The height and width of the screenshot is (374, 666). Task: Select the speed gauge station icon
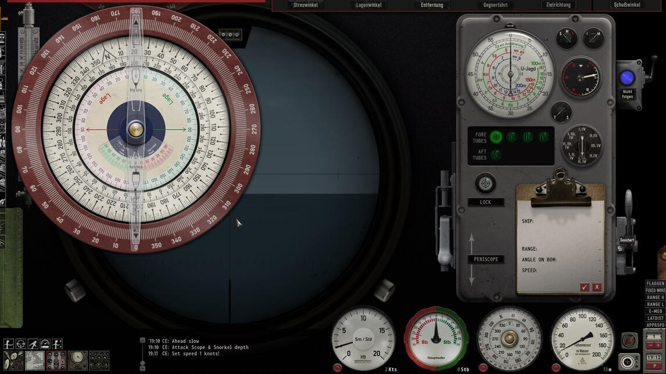[45, 343]
